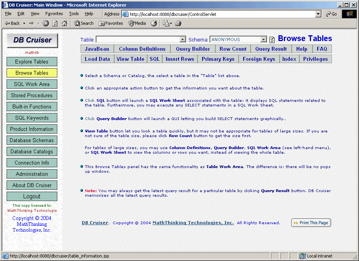Click into the address bar URL field
The width and height of the screenshot is (359, 261).
(222, 14)
